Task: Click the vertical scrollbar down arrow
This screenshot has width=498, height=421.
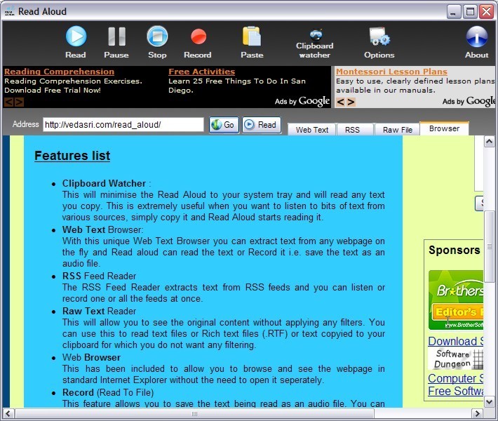Action: click(x=490, y=402)
